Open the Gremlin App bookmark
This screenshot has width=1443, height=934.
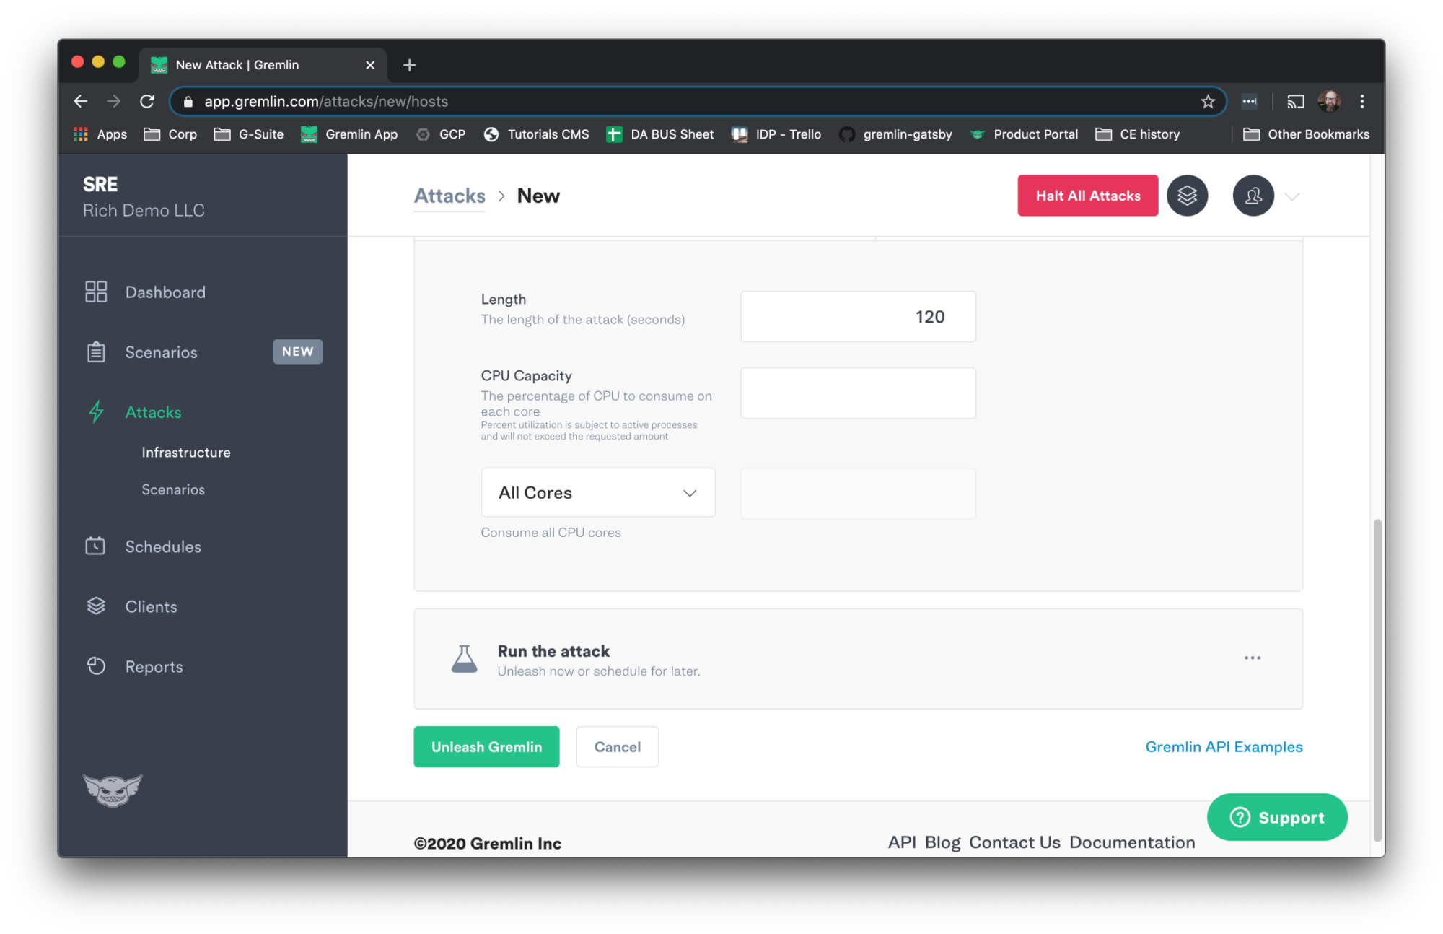[x=349, y=134]
